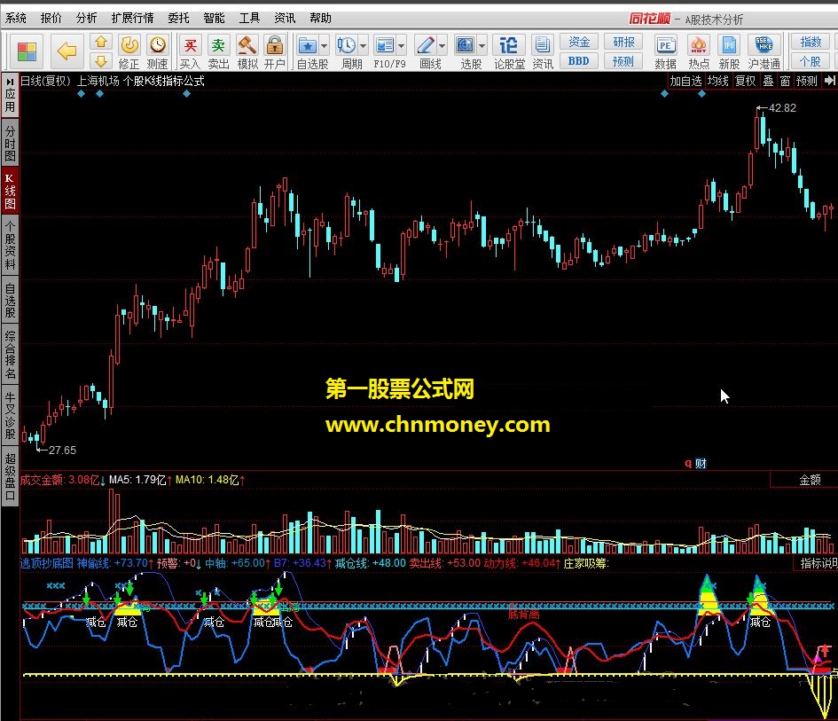The height and width of the screenshot is (721, 838).
Task: Switch to the 牛叉诊股 sidebar tab
Action: click(10, 415)
